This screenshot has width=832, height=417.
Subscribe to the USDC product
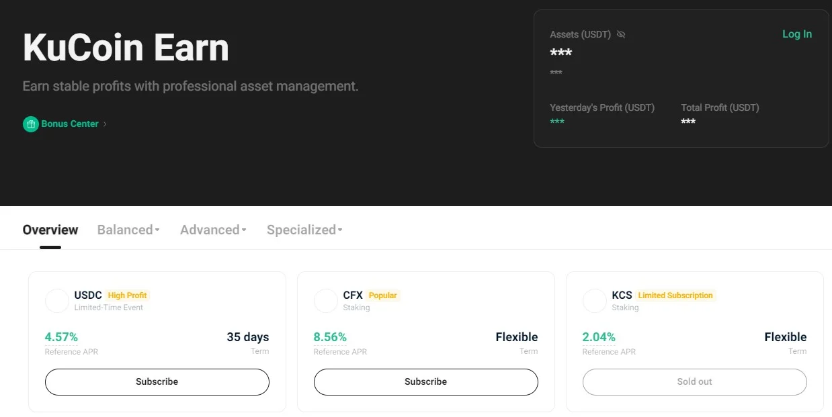coord(157,382)
